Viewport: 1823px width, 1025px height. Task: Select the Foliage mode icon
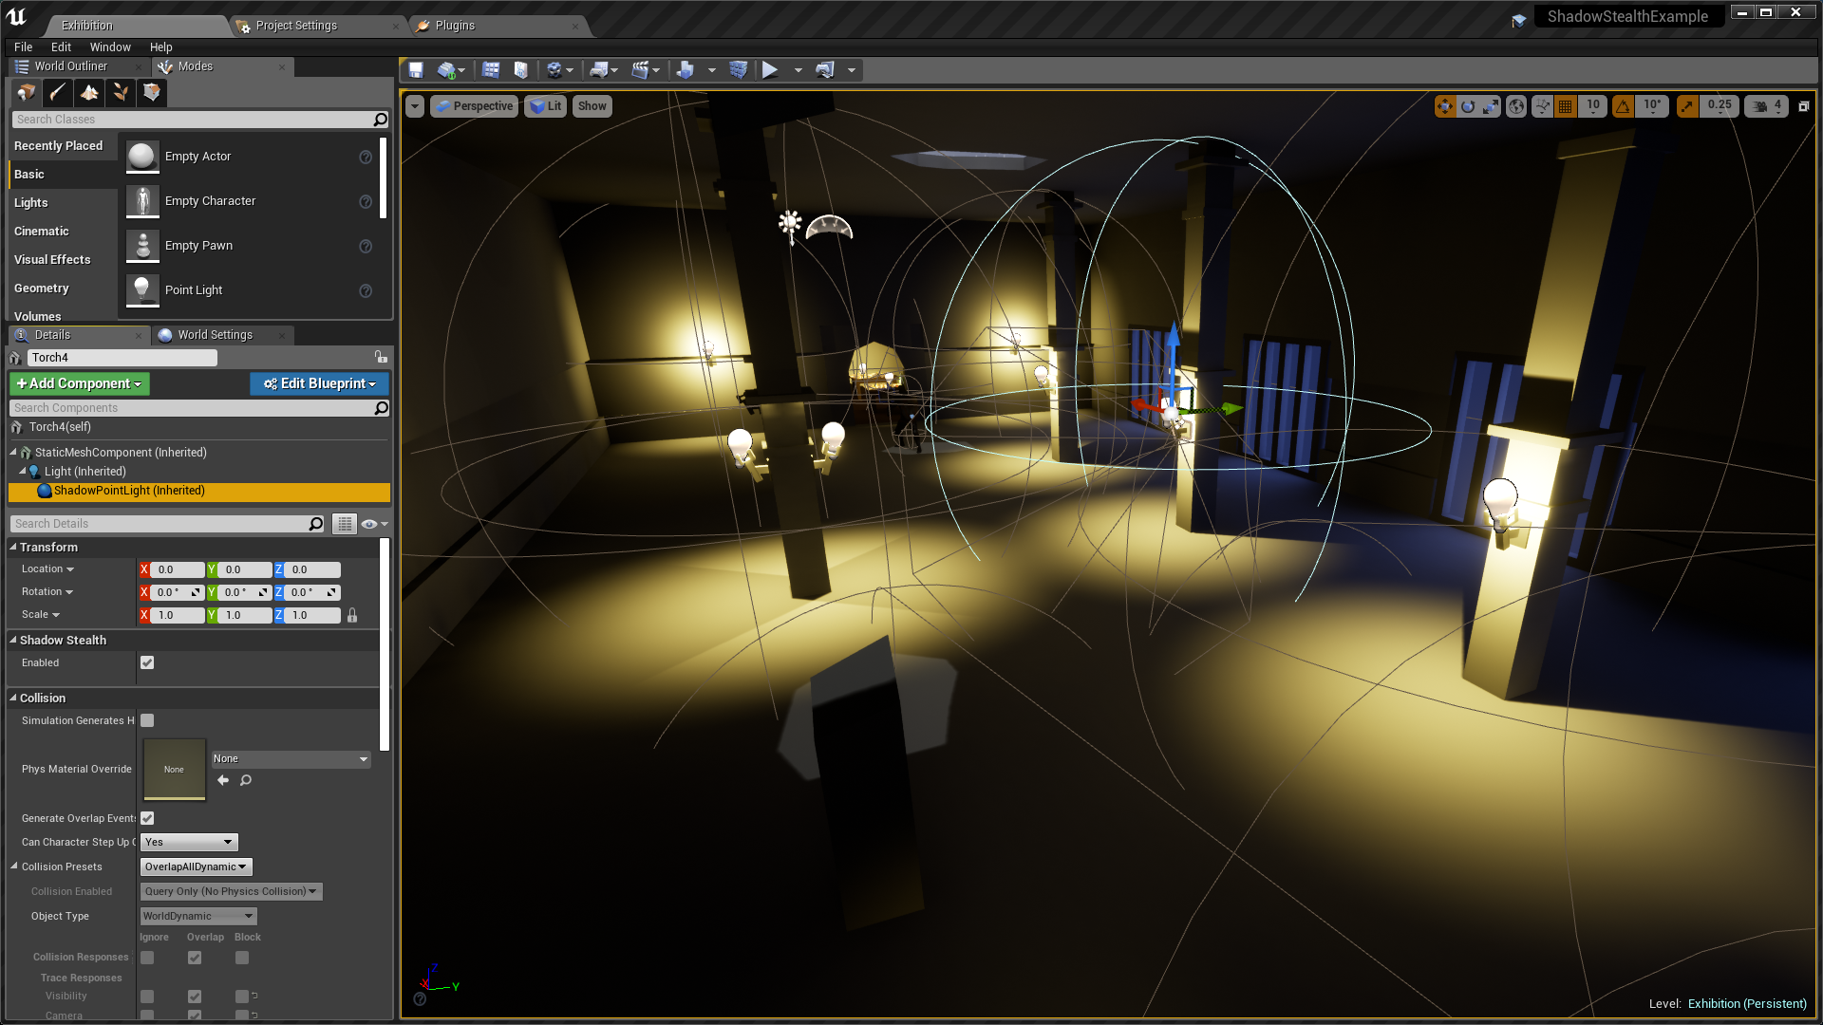point(121,92)
